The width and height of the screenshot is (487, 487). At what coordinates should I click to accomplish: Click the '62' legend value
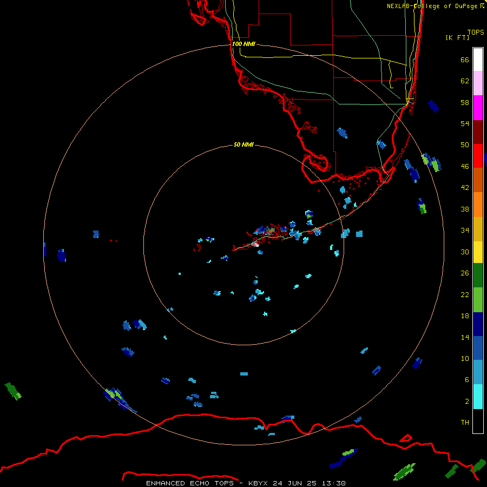coord(465,81)
